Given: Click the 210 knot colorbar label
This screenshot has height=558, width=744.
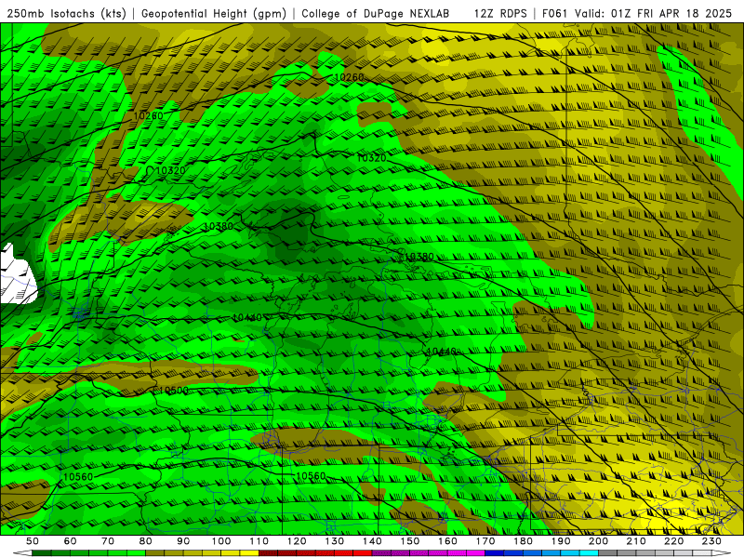Looking at the screenshot, I should tap(636, 541).
